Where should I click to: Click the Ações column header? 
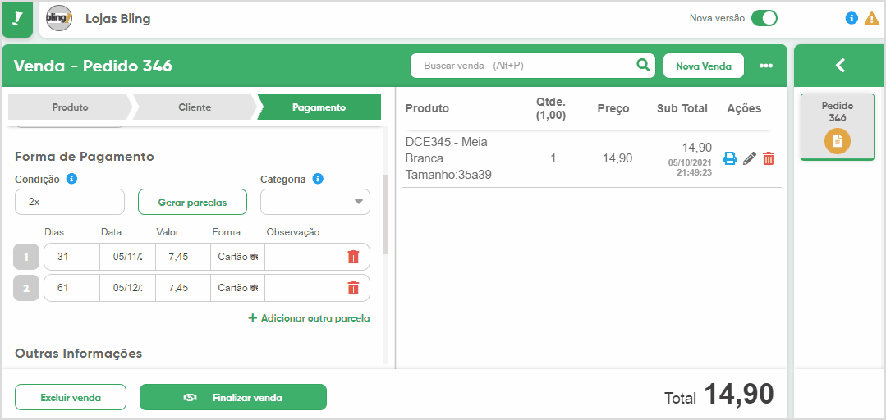pyautogui.click(x=744, y=108)
